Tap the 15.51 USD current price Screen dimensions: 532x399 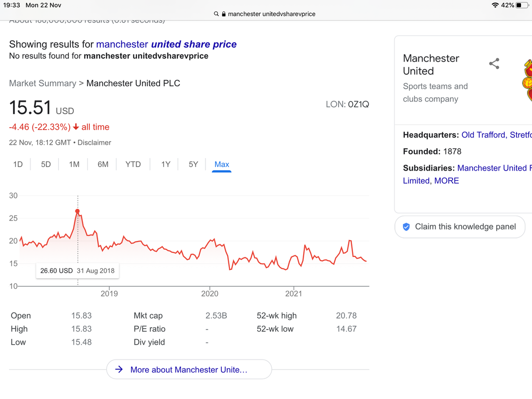[x=41, y=108]
